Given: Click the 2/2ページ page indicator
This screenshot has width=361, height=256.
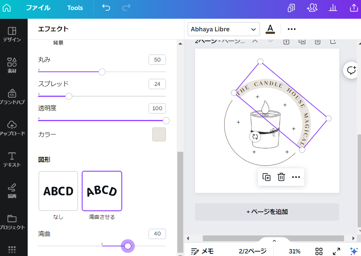Looking at the screenshot, I should point(253,251).
